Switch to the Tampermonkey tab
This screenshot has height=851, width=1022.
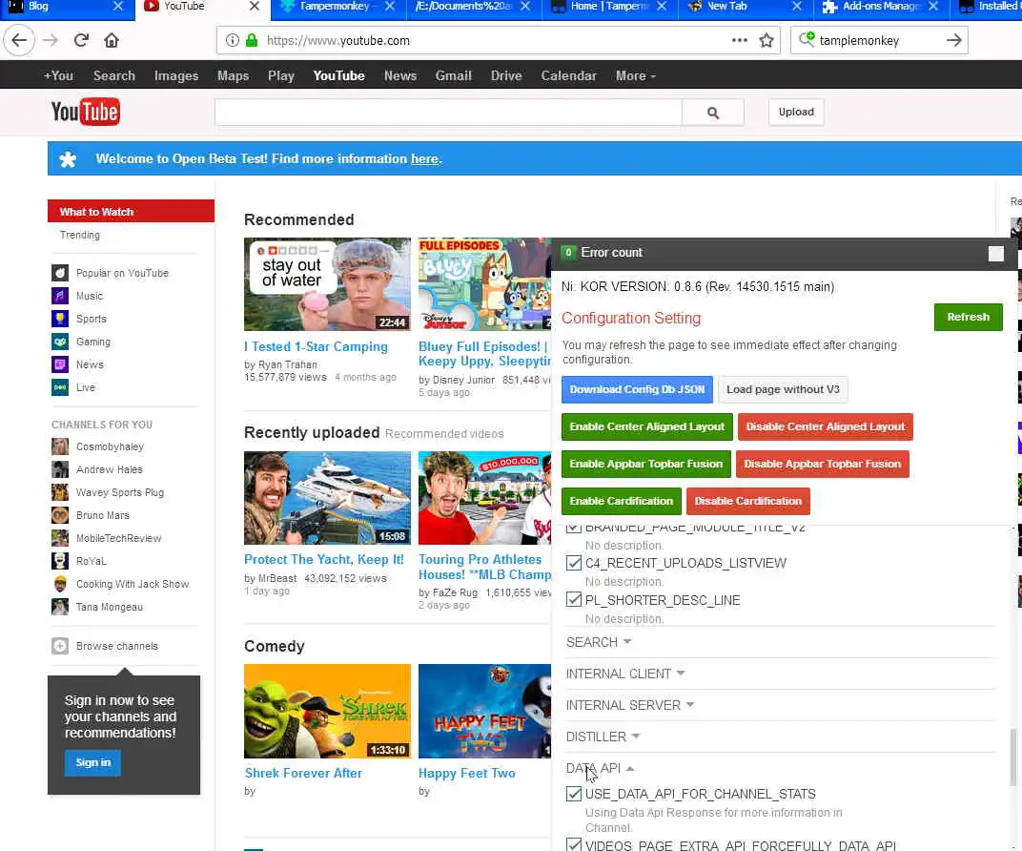(x=337, y=7)
